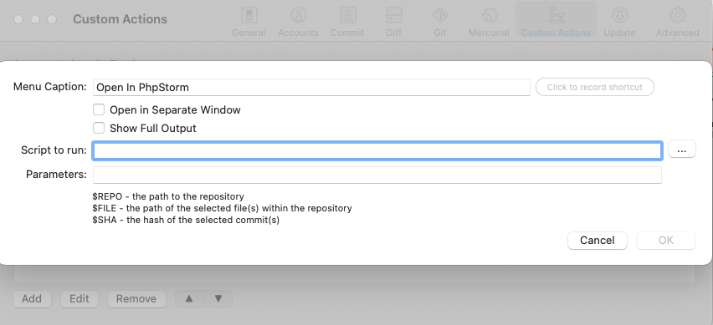Open the General preferences tab
The height and width of the screenshot is (325, 713).
pyautogui.click(x=249, y=22)
